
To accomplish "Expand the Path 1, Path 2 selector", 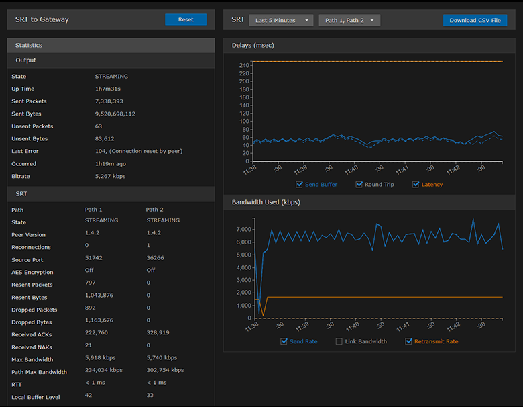I will point(349,20).
